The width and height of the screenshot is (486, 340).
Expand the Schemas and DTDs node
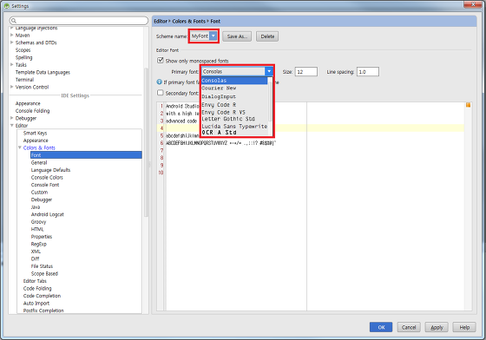[12, 42]
